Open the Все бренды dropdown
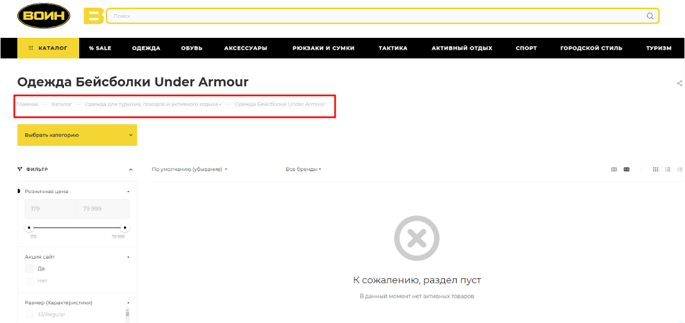 pyautogui.click(x=304, y=169)
